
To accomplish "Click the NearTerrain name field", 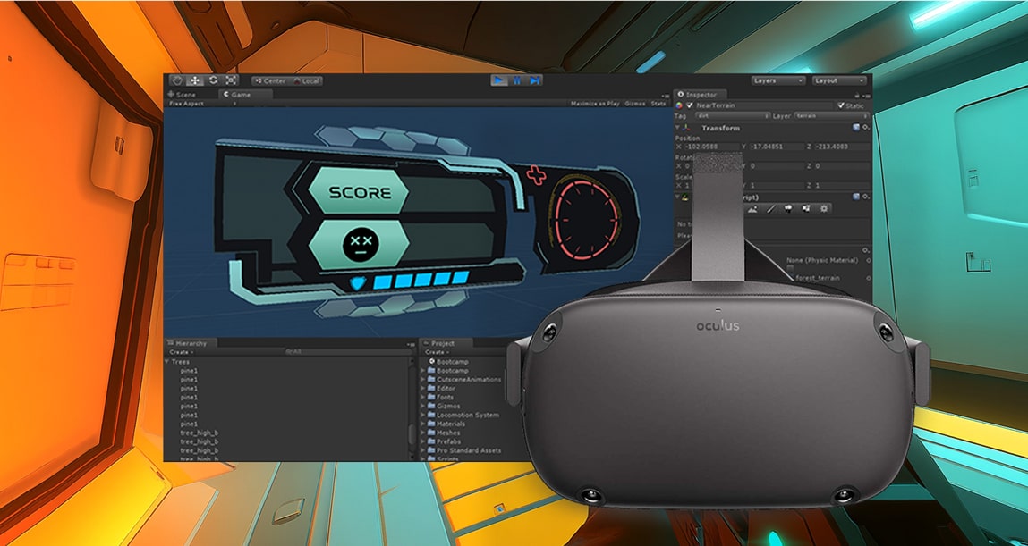I will [764, 105].
